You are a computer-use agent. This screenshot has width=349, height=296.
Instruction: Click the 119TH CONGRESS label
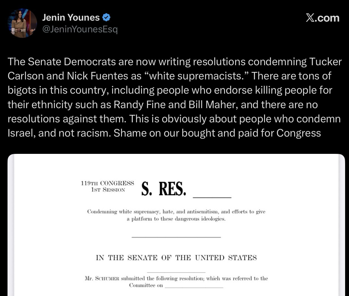[x=107, y=183]
